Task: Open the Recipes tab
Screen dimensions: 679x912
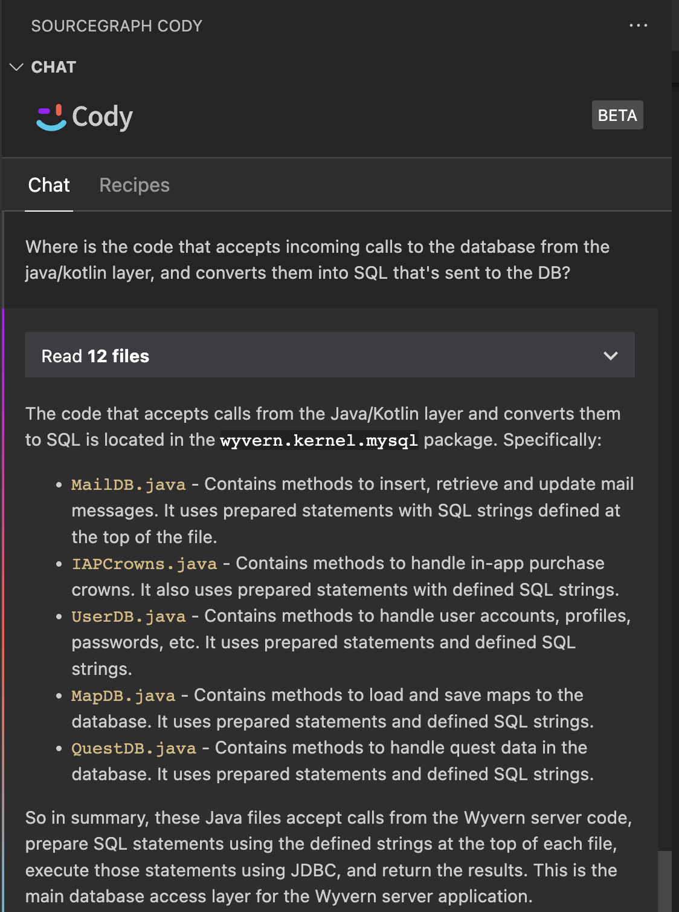Action: point(134,185)
